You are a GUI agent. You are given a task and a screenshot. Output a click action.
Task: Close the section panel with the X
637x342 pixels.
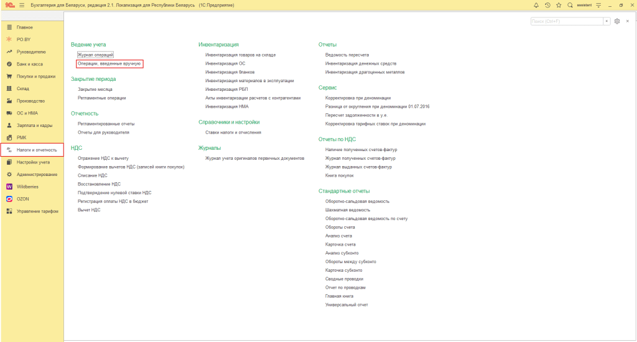tap(628, 21)
